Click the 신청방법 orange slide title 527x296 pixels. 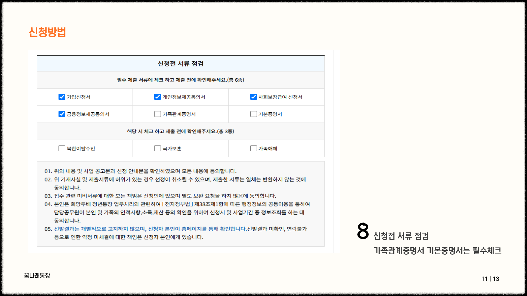pyautogui.click(x=47, y=32)
